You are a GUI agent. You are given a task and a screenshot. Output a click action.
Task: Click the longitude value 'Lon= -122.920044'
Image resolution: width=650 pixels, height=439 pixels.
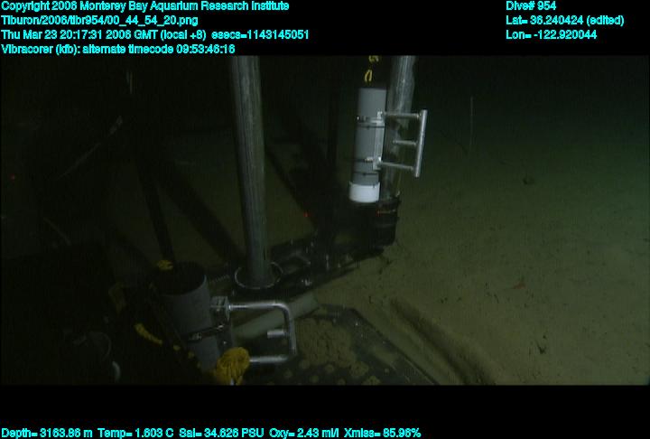point(552,34)
